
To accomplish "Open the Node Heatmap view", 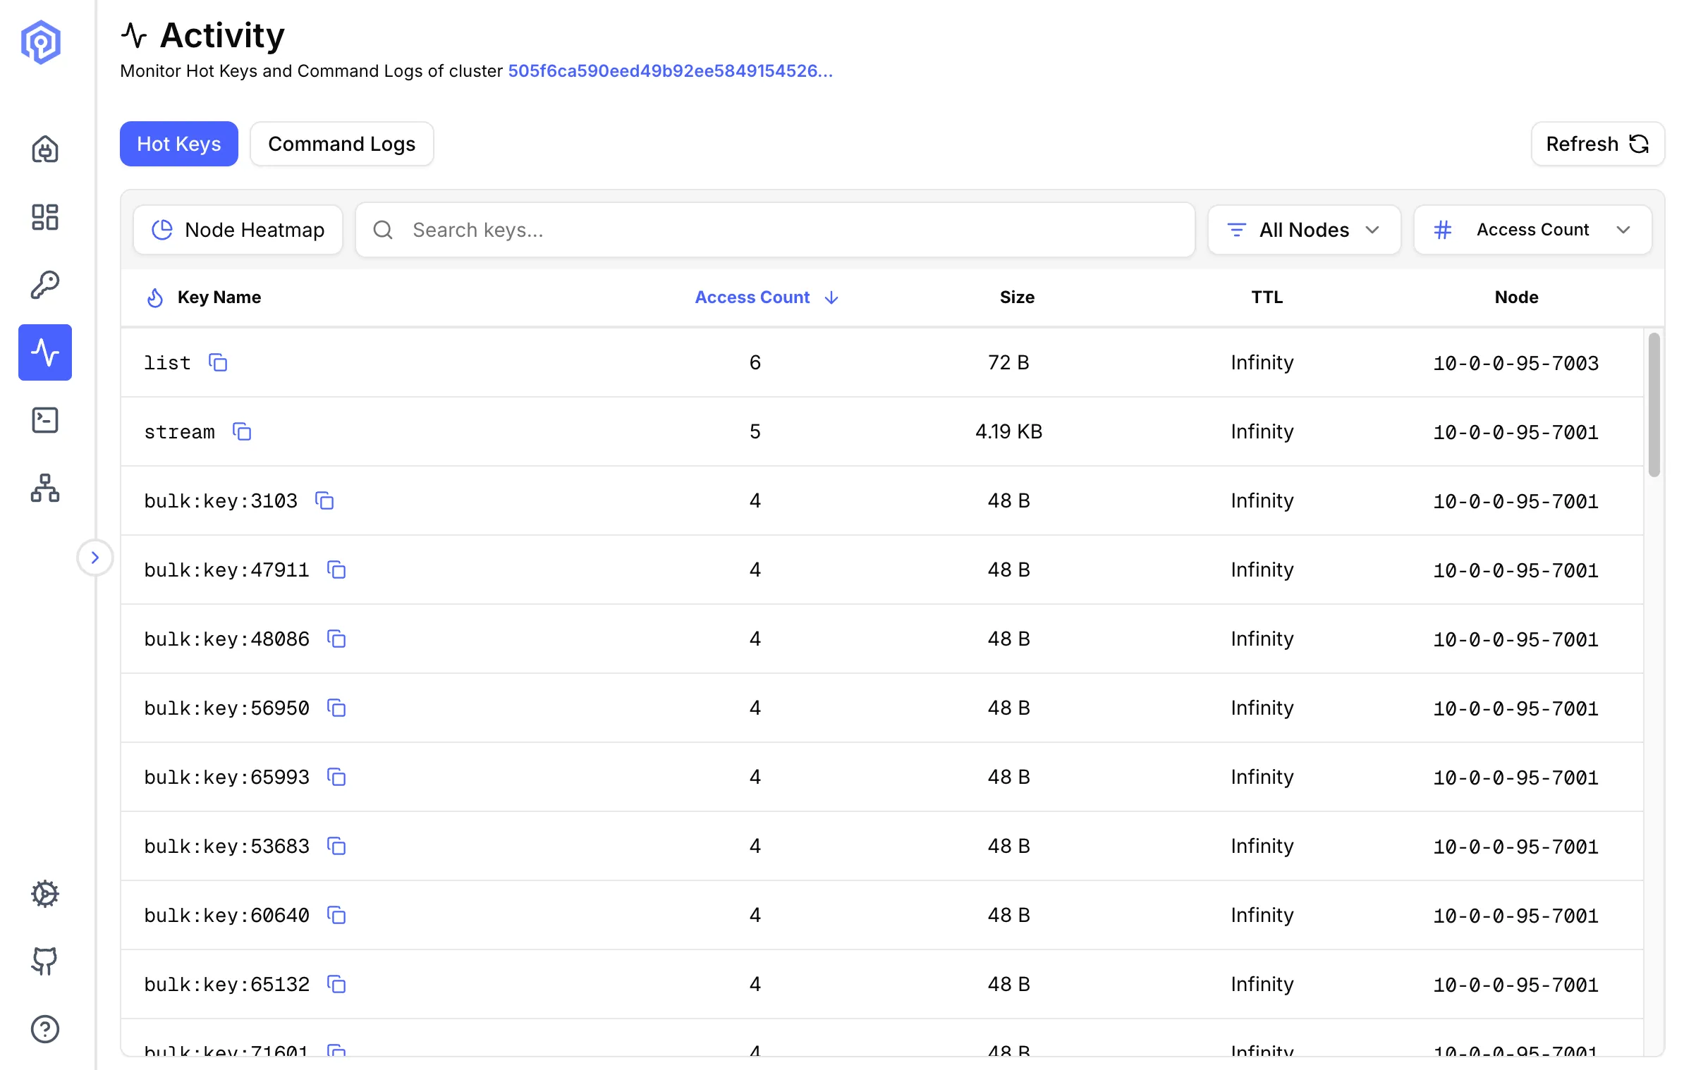I will [238, 230].
